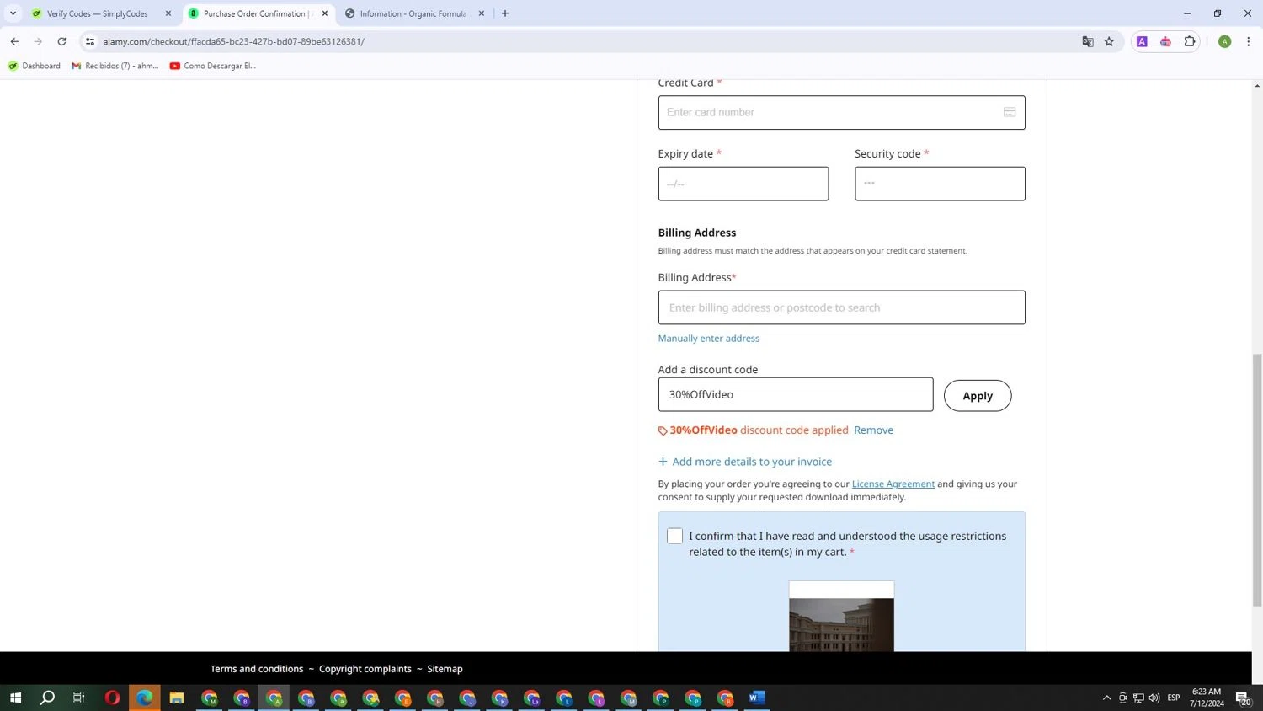Bookmark this page with star icon

tap(1109, 41)
